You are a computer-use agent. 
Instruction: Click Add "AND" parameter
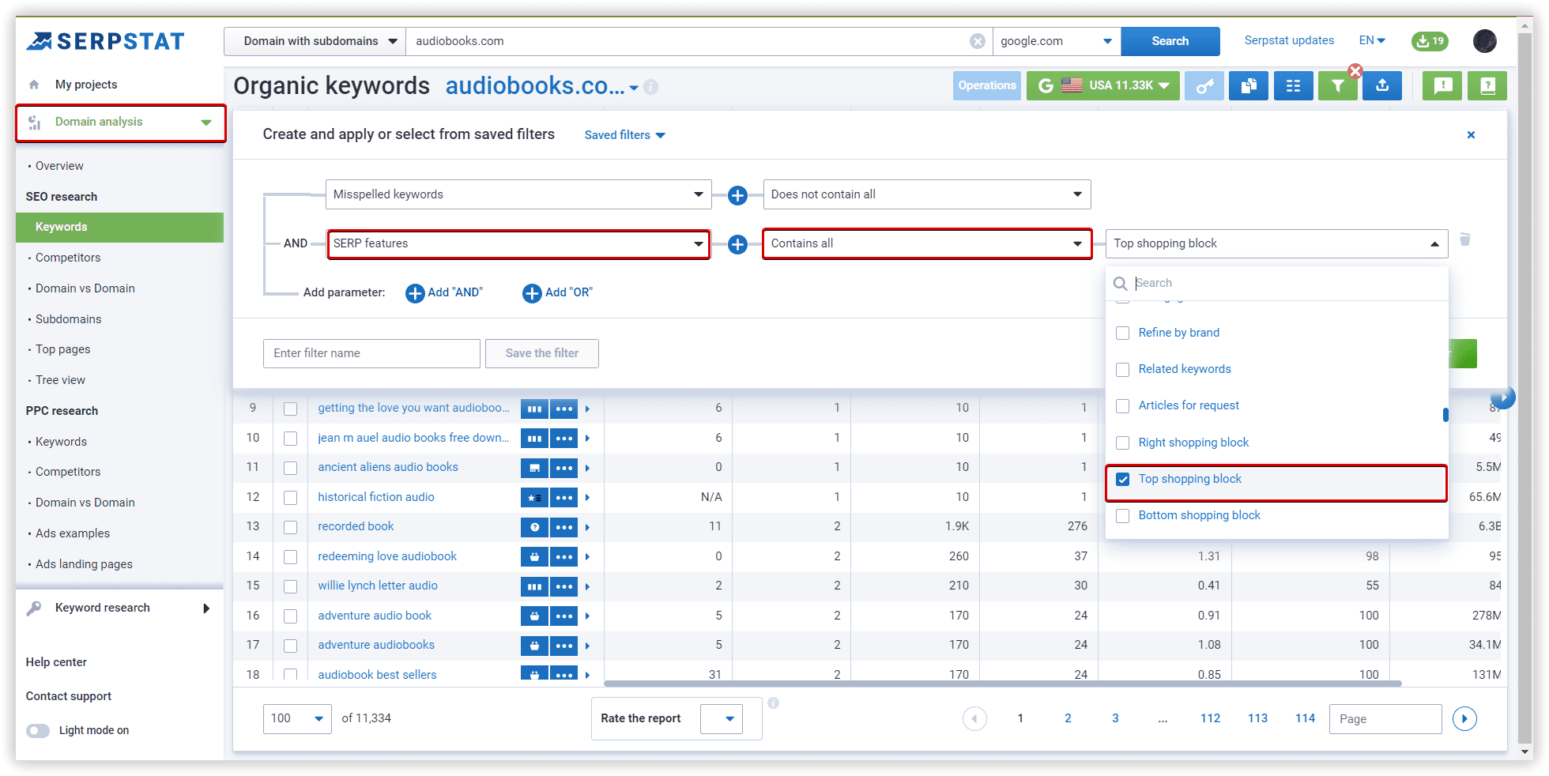(444, 293)
